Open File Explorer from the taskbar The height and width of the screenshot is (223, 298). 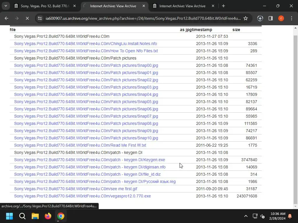point(35,216)
